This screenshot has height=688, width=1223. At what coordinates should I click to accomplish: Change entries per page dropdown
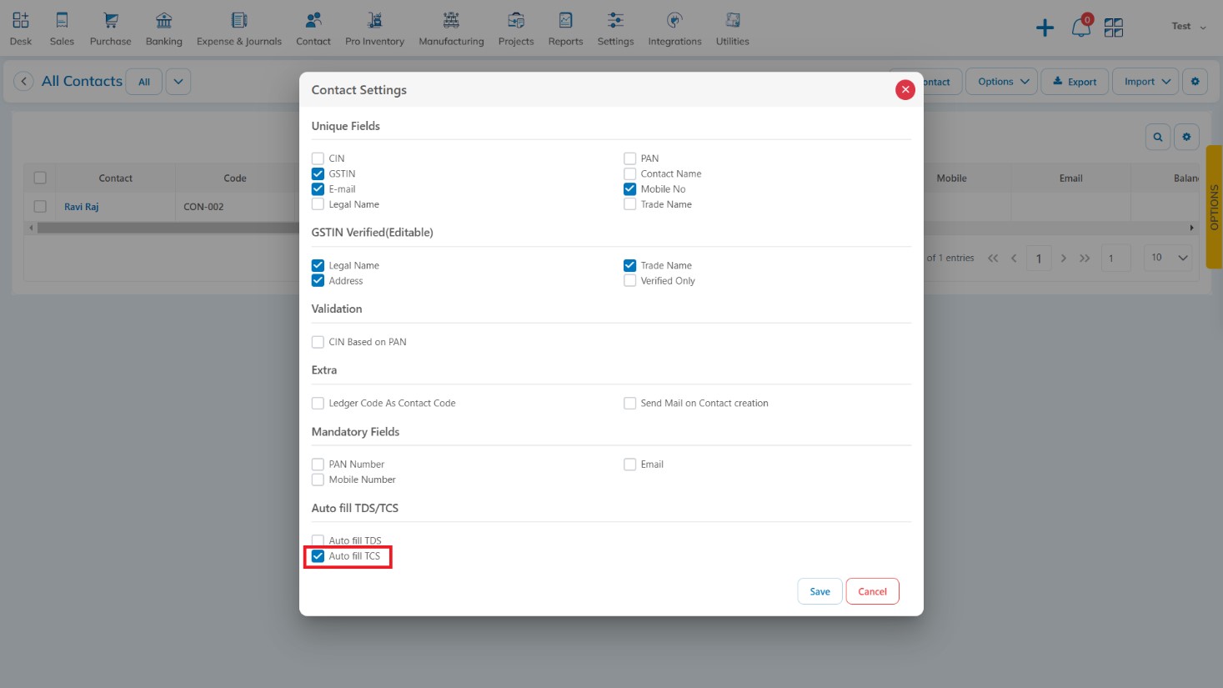[x=1169, y=258]
